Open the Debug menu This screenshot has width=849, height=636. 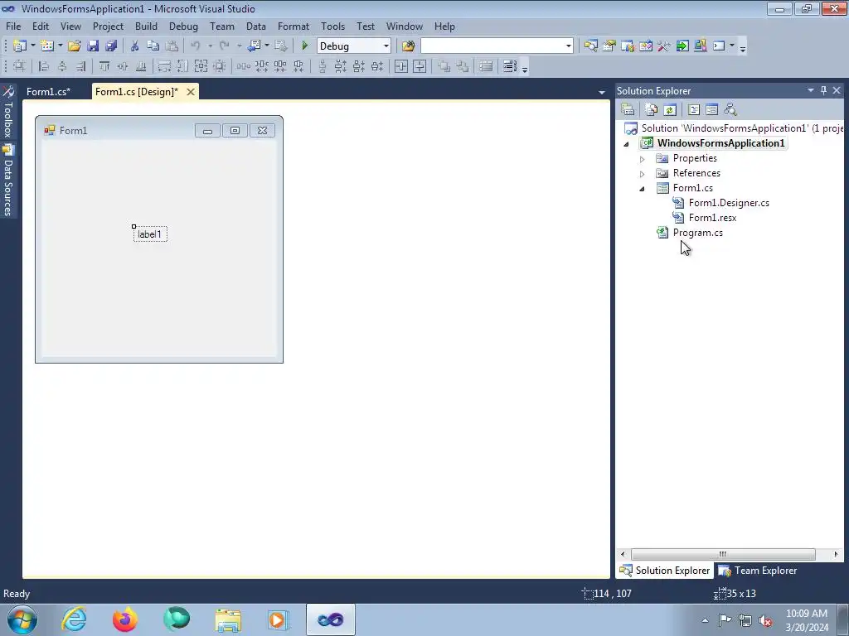(183, 26)
